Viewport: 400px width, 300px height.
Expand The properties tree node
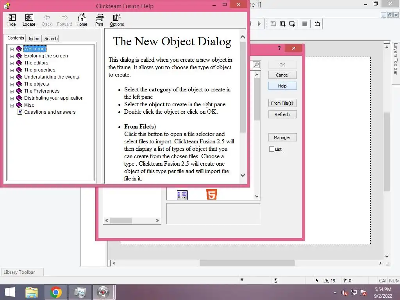pos(12,70)
